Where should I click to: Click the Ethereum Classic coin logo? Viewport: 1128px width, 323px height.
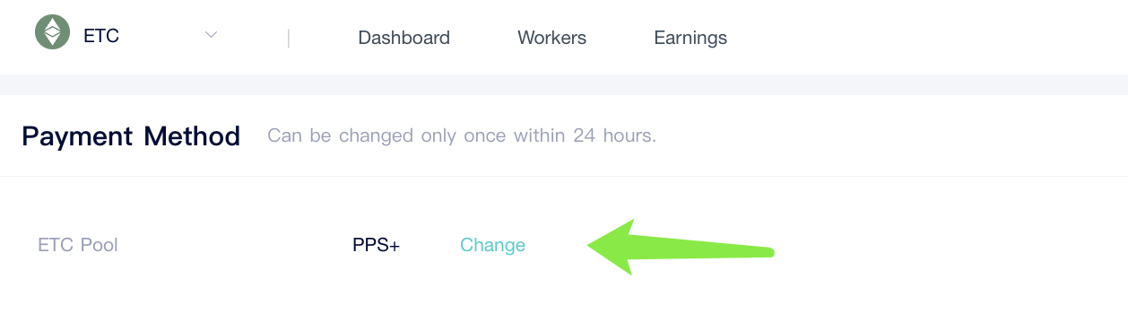52,32
